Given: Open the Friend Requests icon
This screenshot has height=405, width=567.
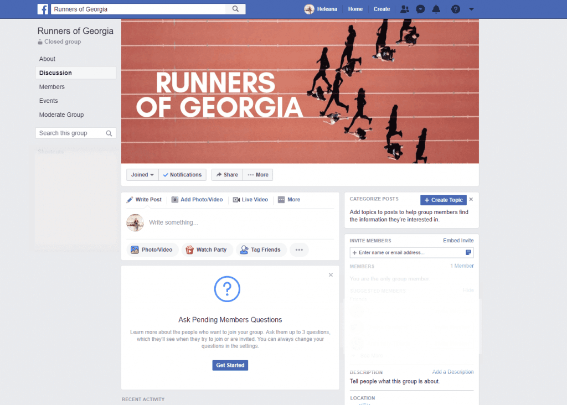Looking at the screenshot, I should (404, 9).
